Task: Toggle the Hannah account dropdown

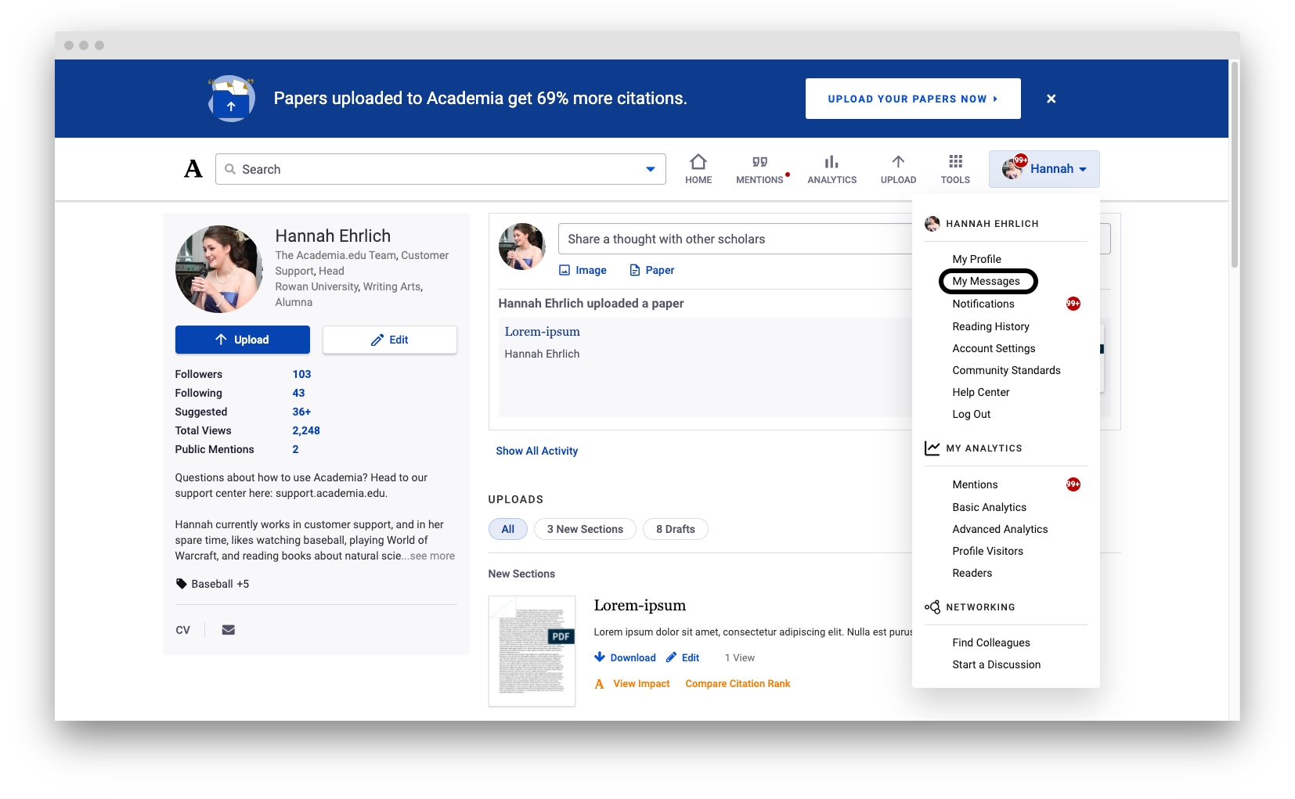Action: [x=1044, y=169]
